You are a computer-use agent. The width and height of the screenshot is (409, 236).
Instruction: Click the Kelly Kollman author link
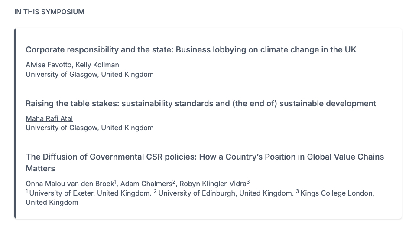click(97, 65)
